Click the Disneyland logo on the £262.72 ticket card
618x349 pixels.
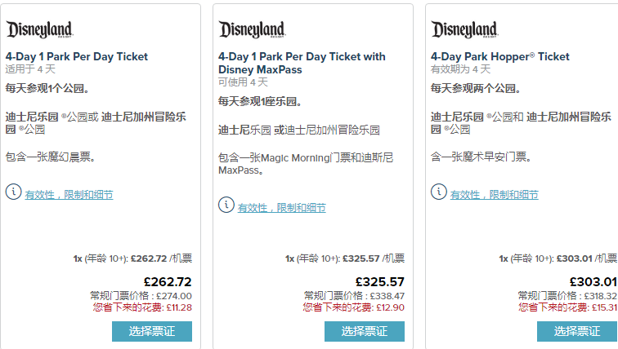click(x=39, y=30)
